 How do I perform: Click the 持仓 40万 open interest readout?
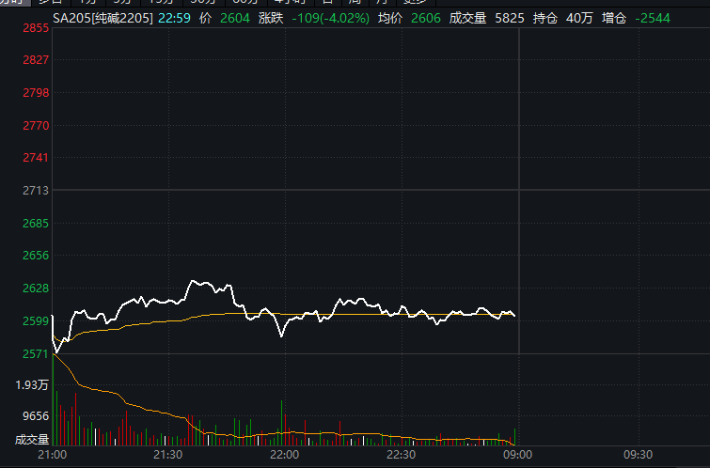(x=559, y=17)
